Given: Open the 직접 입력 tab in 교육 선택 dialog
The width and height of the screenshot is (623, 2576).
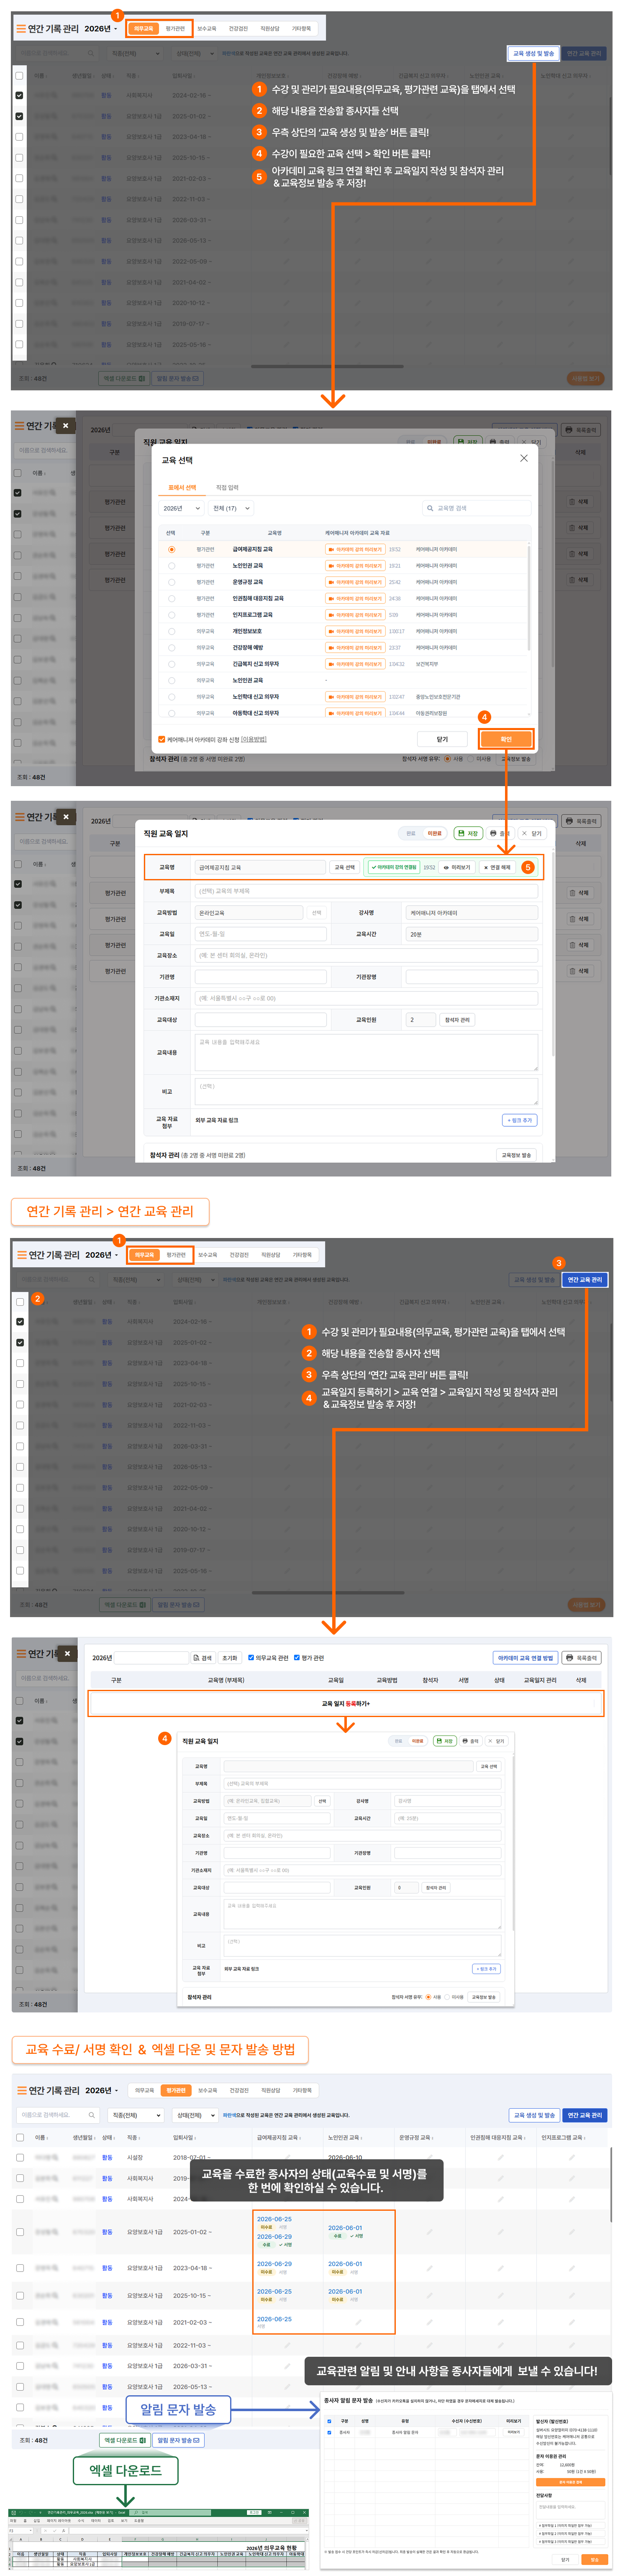Looking at the screenshot, I should coord(227,488).
